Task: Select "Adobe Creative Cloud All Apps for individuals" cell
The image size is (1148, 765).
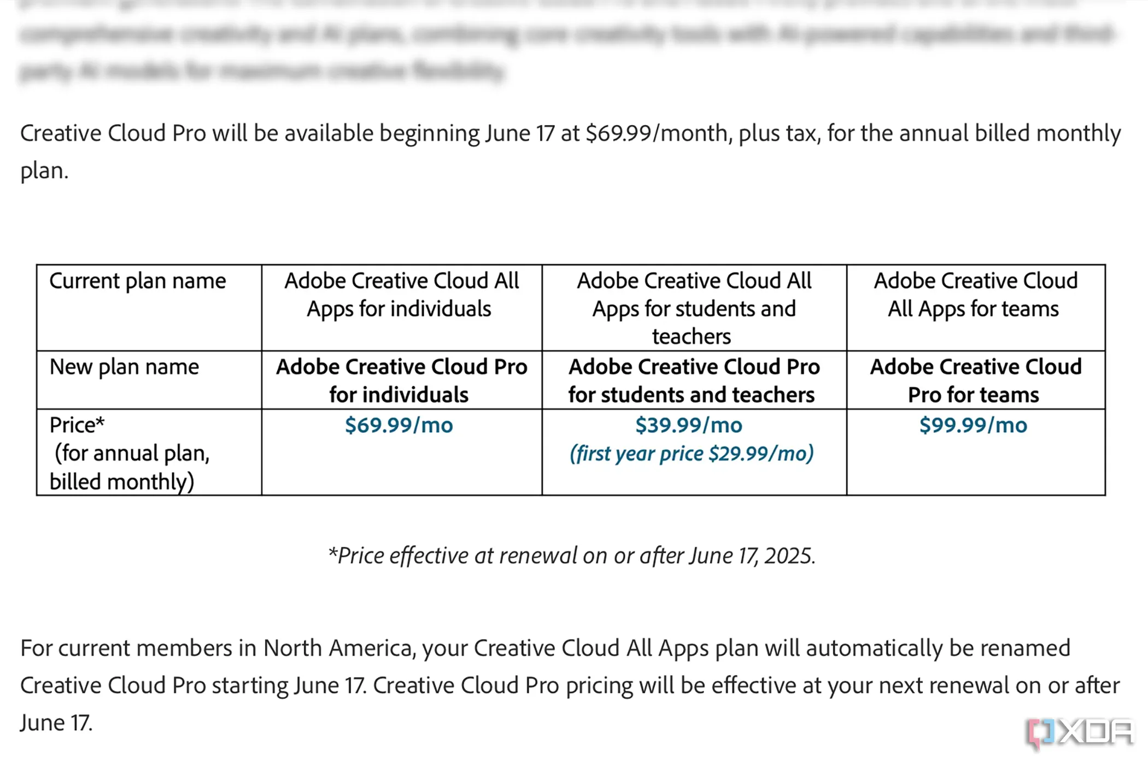Action: [x=401, y=295]
